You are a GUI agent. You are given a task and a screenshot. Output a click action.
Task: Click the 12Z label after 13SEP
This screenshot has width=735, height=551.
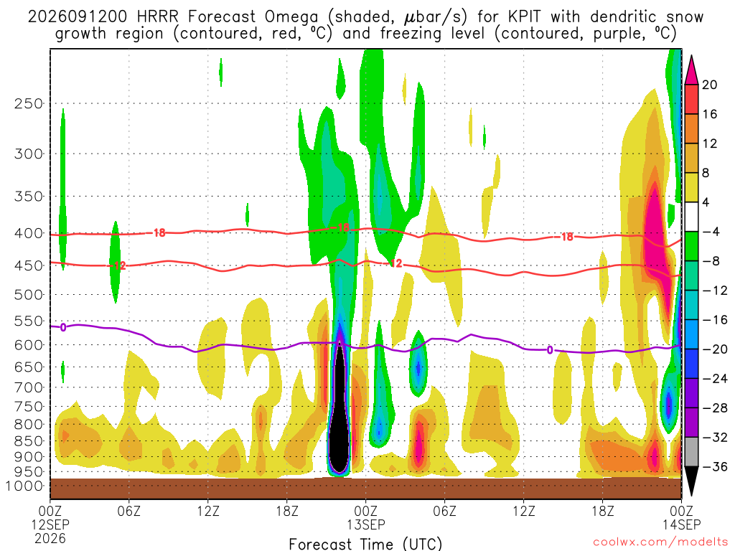(x=523, y=511)
